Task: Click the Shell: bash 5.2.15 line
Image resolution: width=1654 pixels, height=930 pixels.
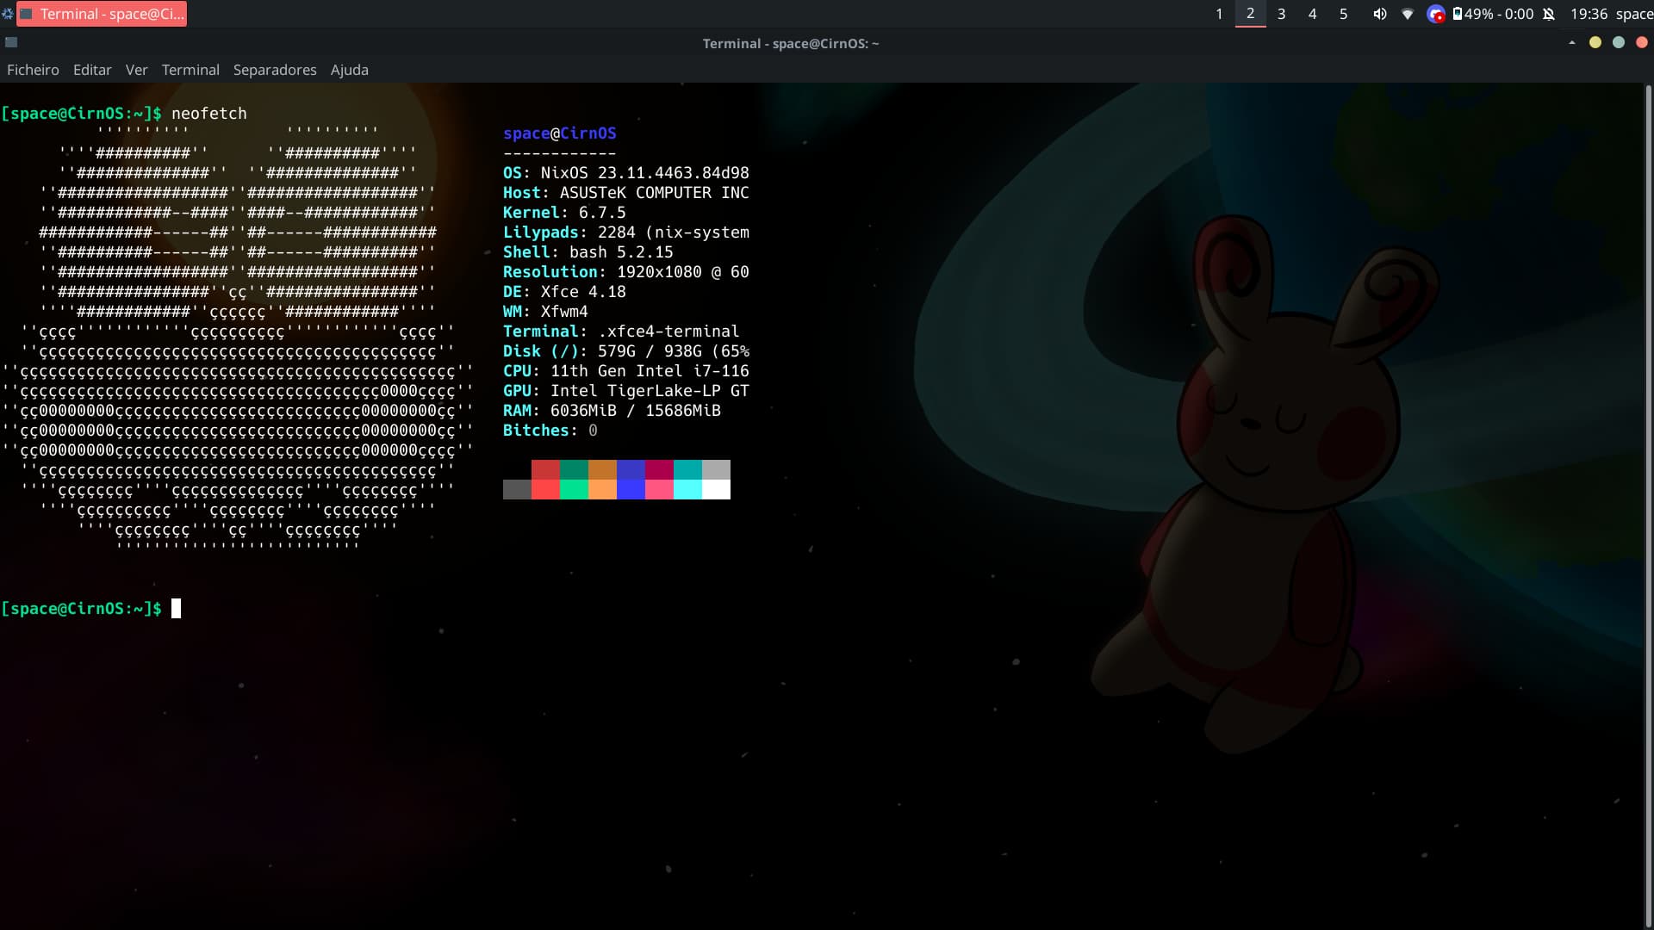Action: pos(588,252)
